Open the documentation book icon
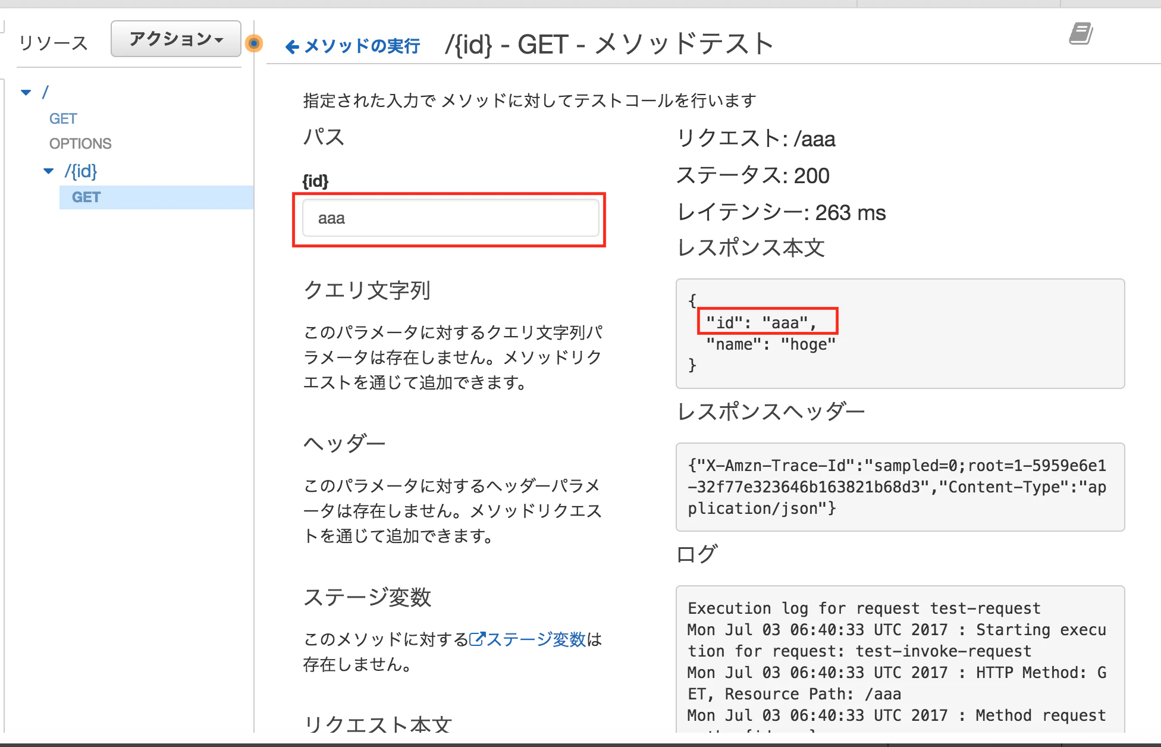The width and height of the screenshot is (1161, 747). pos(1081,34)
